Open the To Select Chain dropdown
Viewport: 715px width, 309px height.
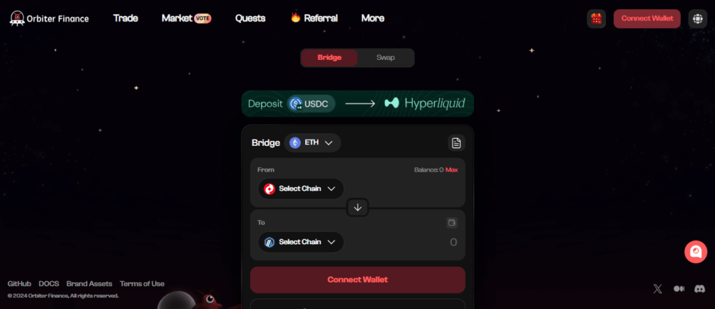301,242
